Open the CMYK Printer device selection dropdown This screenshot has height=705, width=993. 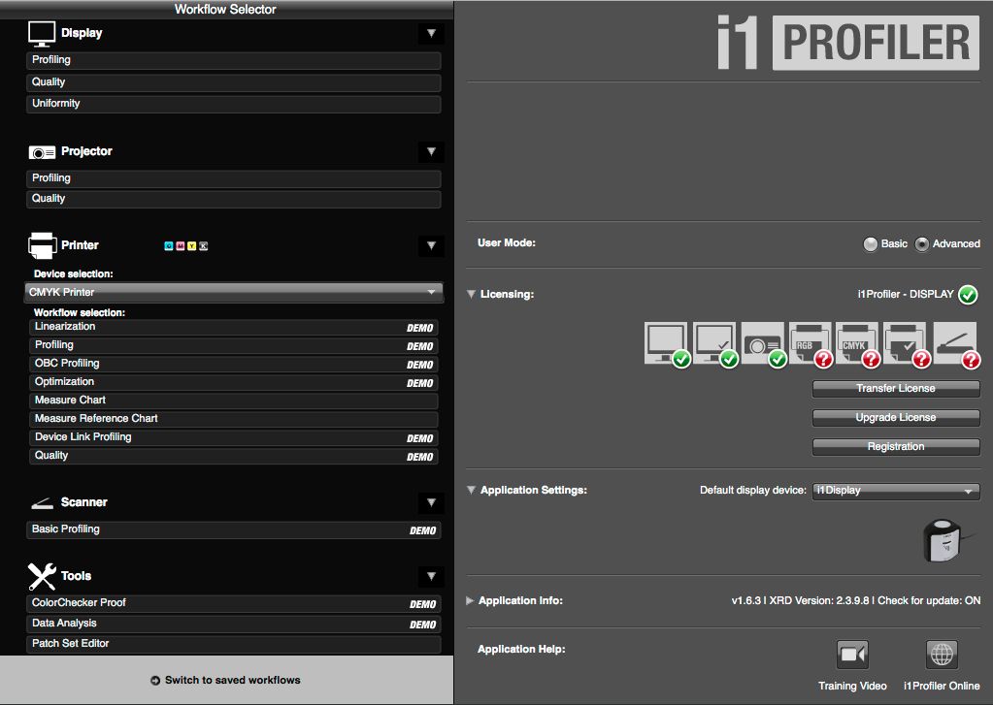tap(231, 292)
